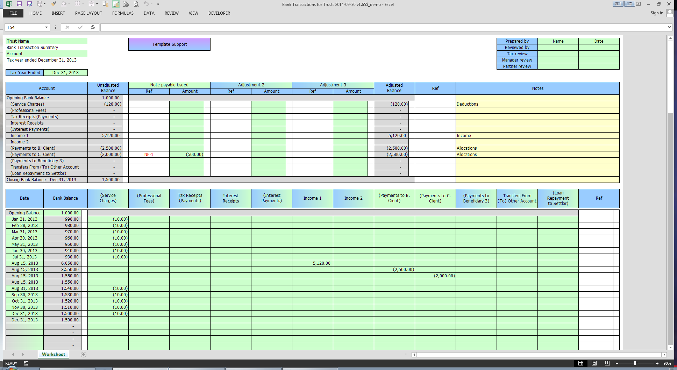
Task: Click the second blue window-arrange icon in title bar
Action: point(629,4)
